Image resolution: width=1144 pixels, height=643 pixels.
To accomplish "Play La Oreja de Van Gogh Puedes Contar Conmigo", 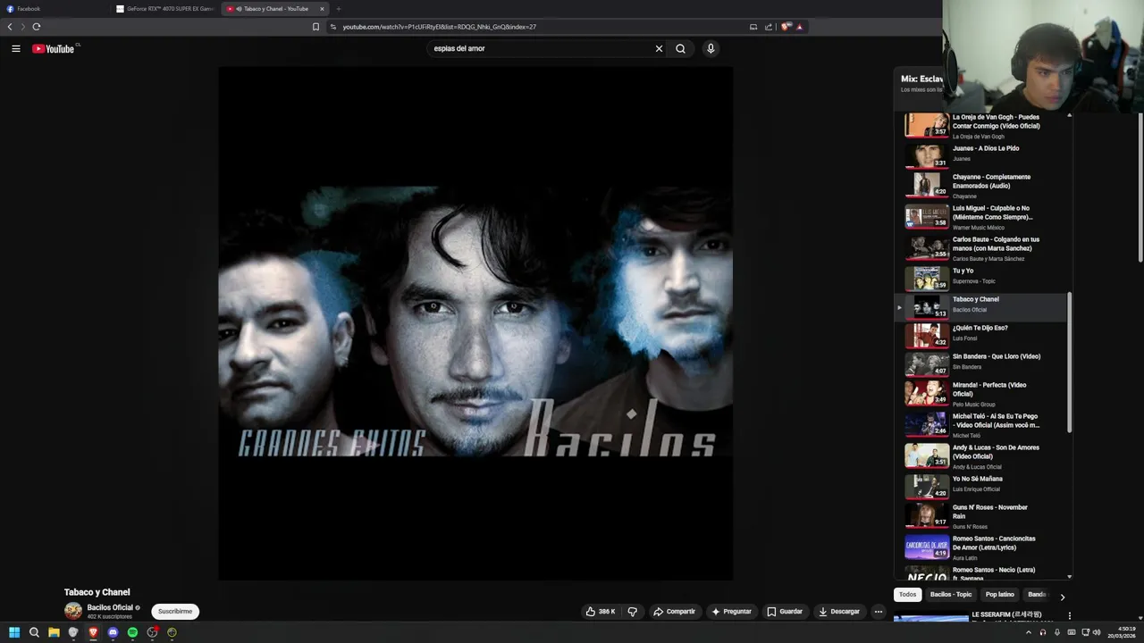I will (x=981, y=125).
